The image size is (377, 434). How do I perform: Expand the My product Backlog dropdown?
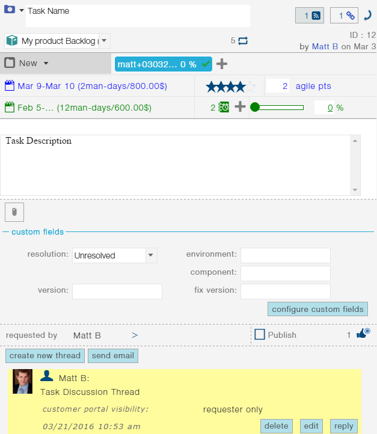[x=104, y=41]
